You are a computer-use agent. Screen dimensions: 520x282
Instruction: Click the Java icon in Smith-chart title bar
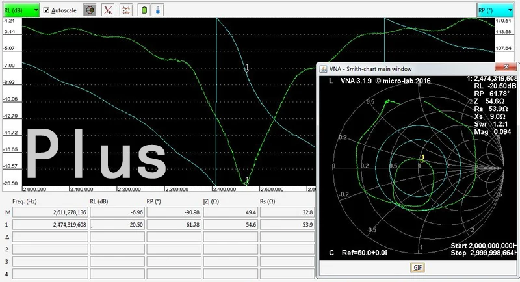tap(323, 69)
